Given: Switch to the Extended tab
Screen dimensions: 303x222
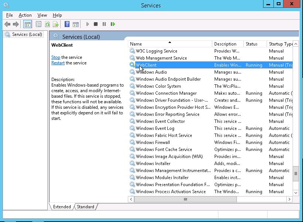Looking at the screenshot, I should coord(62,207).
